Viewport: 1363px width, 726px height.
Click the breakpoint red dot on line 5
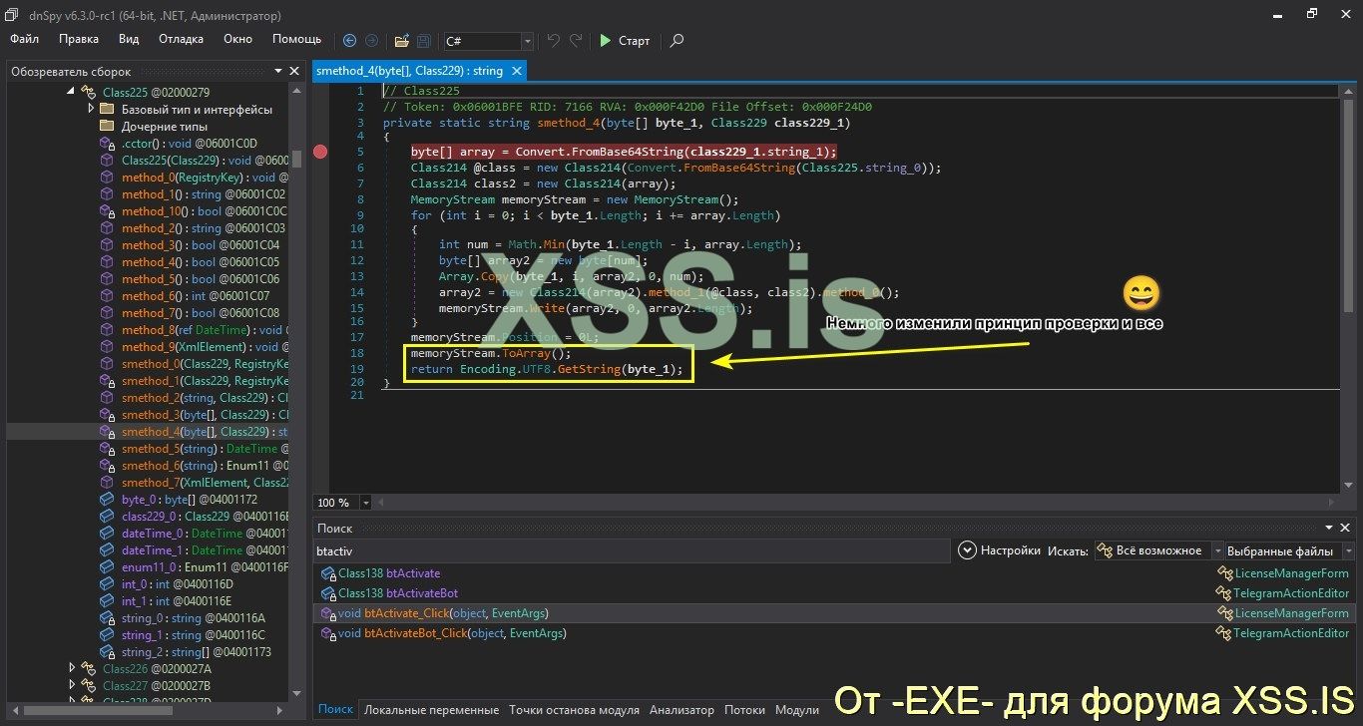coord(320,152)
